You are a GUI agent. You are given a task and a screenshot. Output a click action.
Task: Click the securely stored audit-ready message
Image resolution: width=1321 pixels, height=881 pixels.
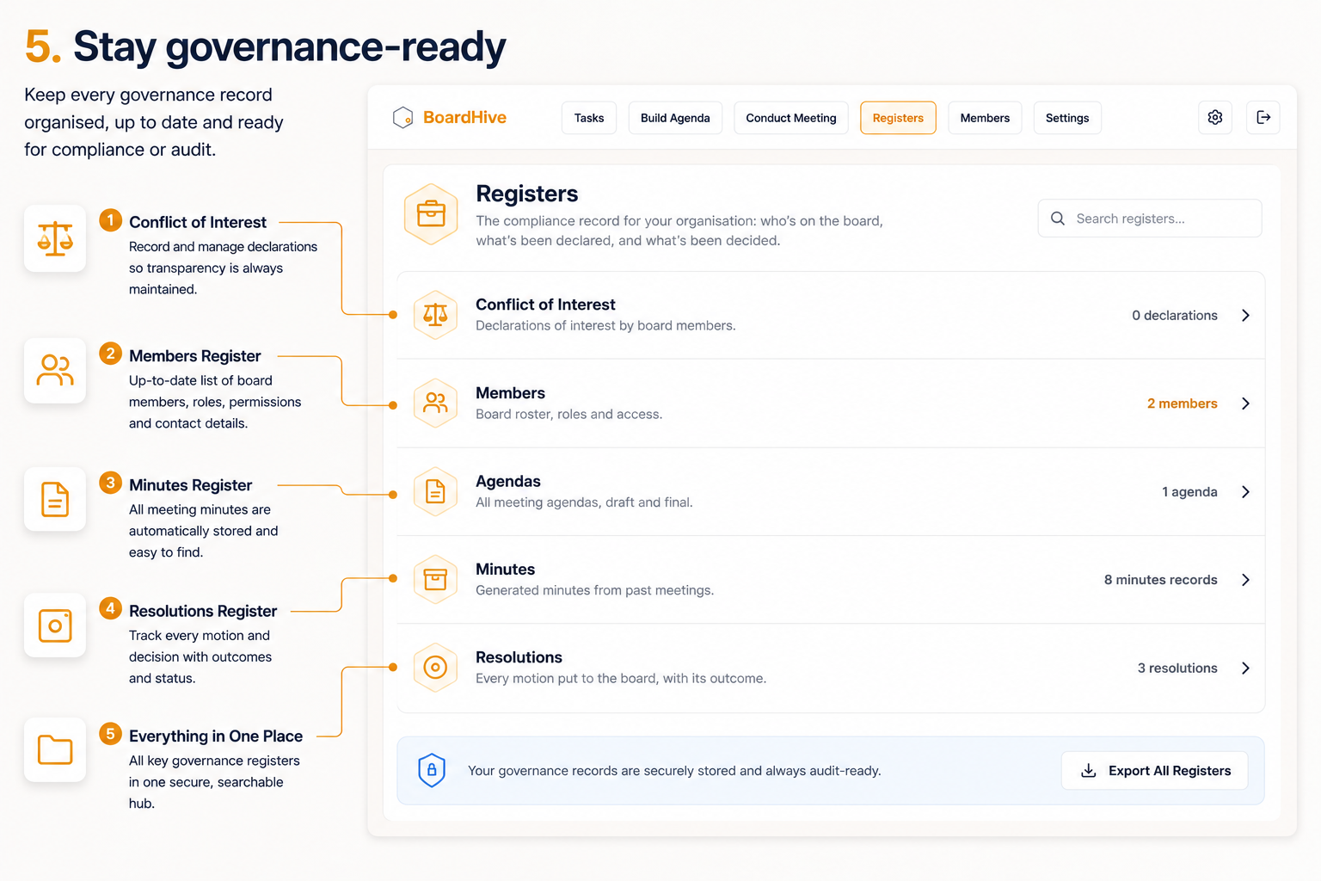[674, 771]
